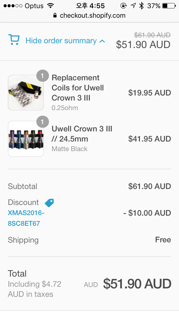The width and height of the screenshot is (179, 319).
Task: Click the $51.90 AUD header total
Action: tap(143, 45)
